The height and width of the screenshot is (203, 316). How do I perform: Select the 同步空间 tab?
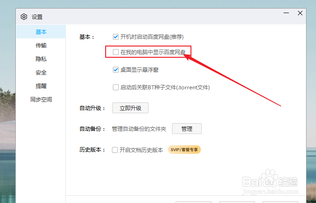click(41, 99)
